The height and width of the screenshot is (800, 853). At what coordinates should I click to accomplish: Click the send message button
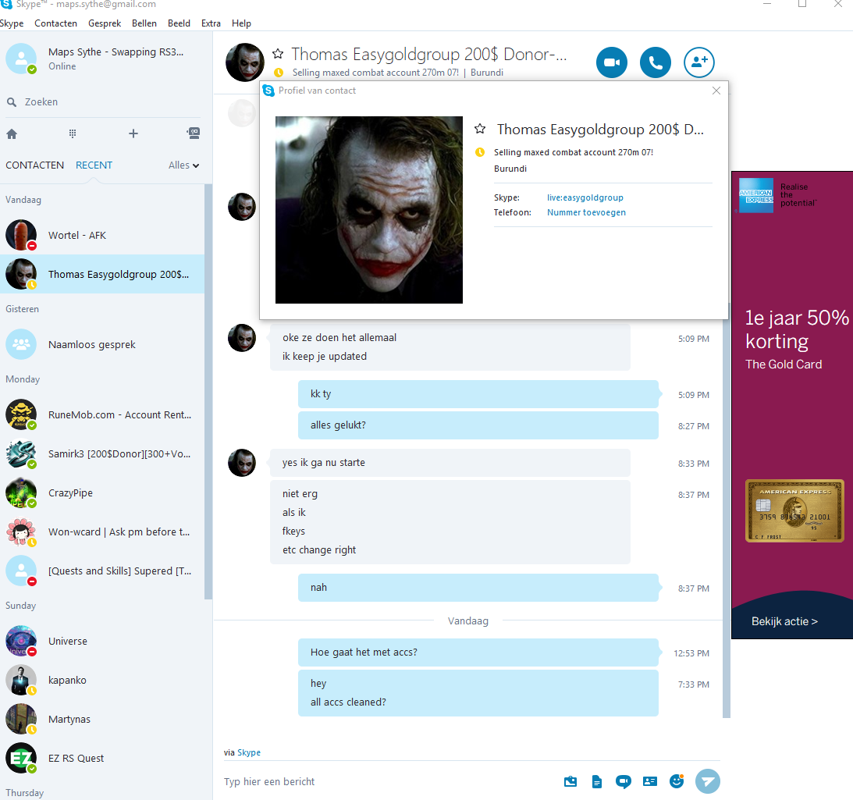coord(708,781)
